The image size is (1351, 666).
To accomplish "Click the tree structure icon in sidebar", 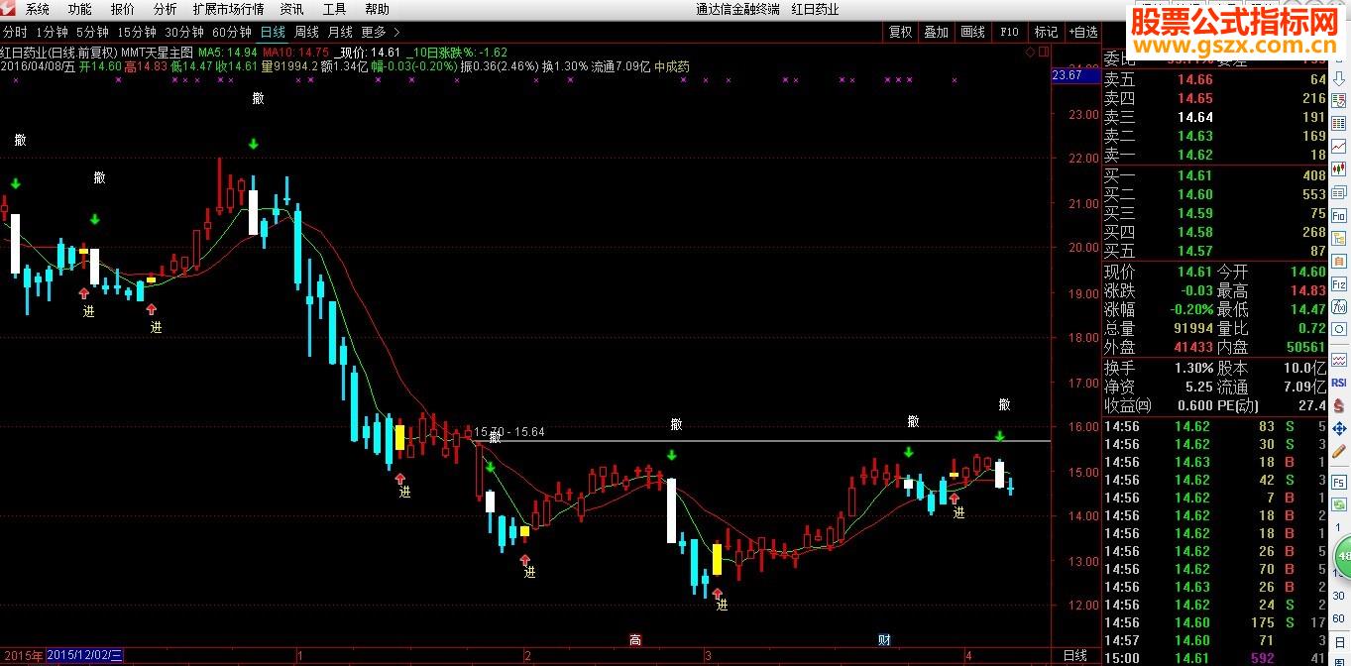I will pyautogui.click(x=1339, y=239).
